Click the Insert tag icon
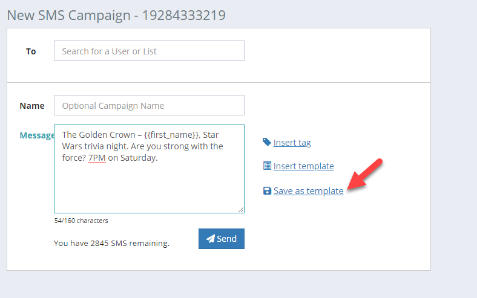The image size is (477, 298). pyautogui.click(x=267, y=142)
